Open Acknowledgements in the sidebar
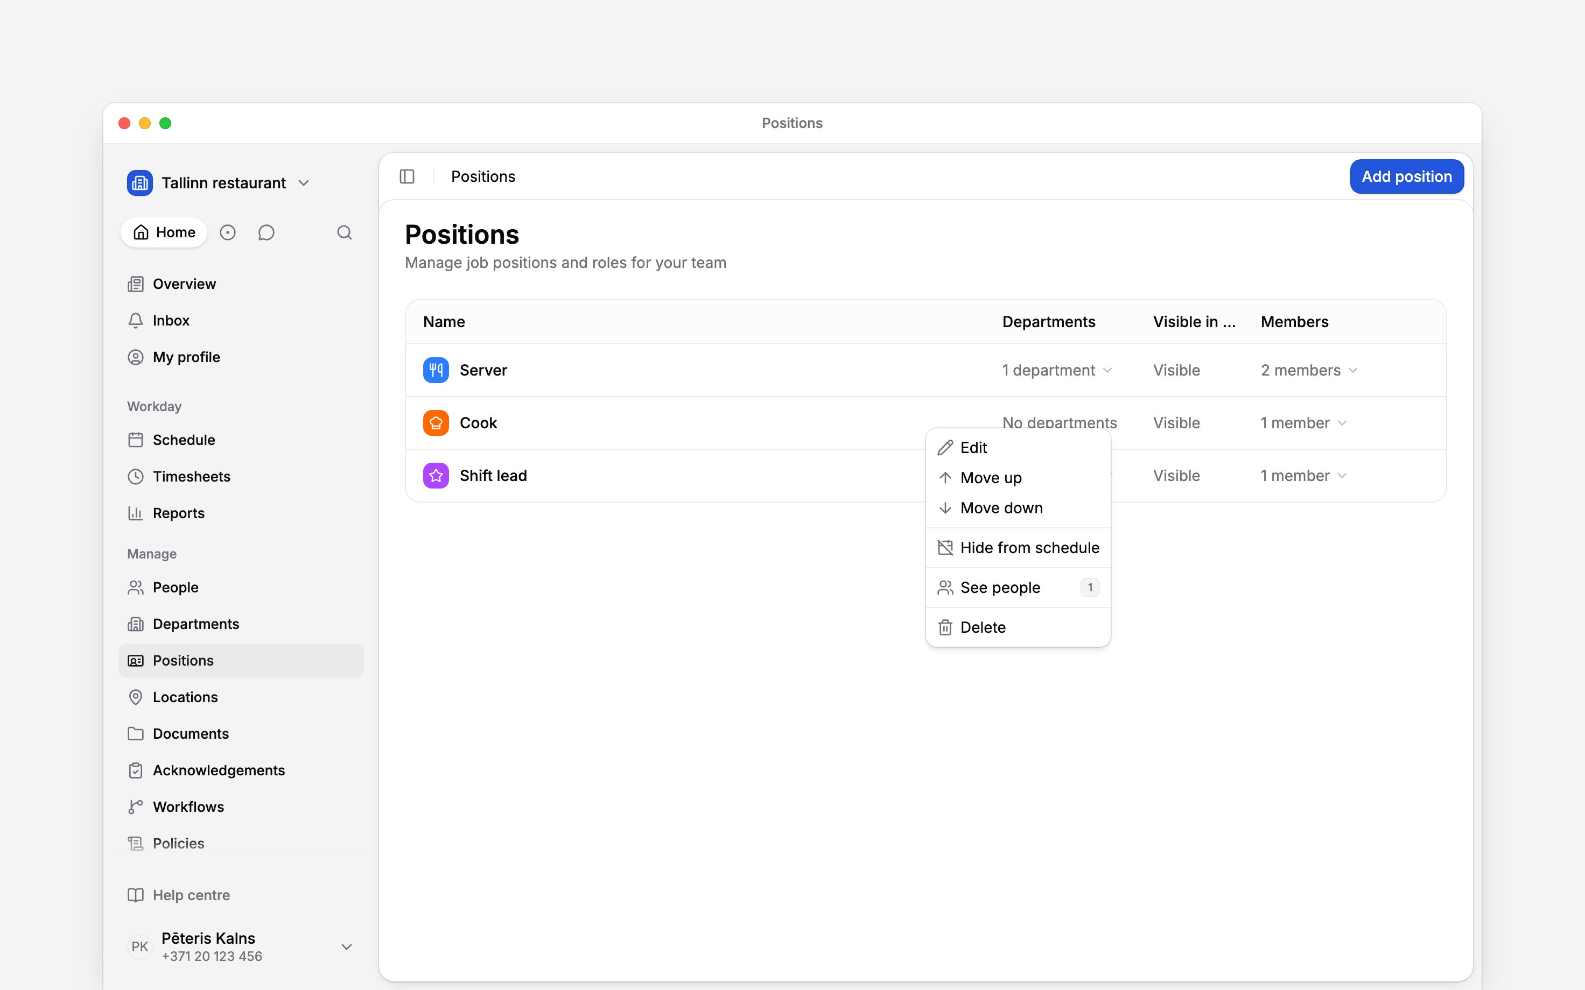This screenshot has width=1585, height=990. click(x=241, y=770)
